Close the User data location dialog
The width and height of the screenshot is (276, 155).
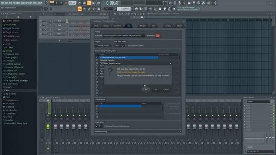click(x=170, y=63)
